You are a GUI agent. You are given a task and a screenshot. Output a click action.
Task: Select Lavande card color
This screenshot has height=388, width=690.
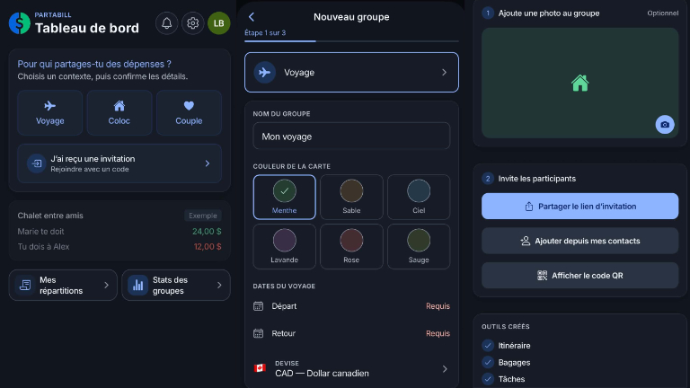(x=284, y=246)
